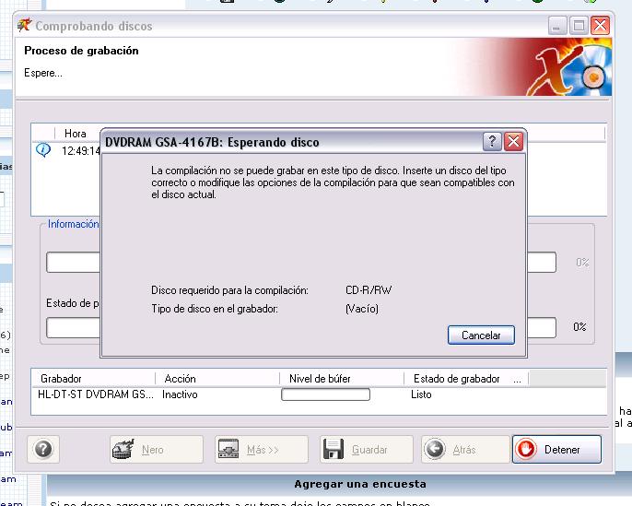Click the upper 0% progress bar
The height and width of the screenshot is (506, 632).
542,263
